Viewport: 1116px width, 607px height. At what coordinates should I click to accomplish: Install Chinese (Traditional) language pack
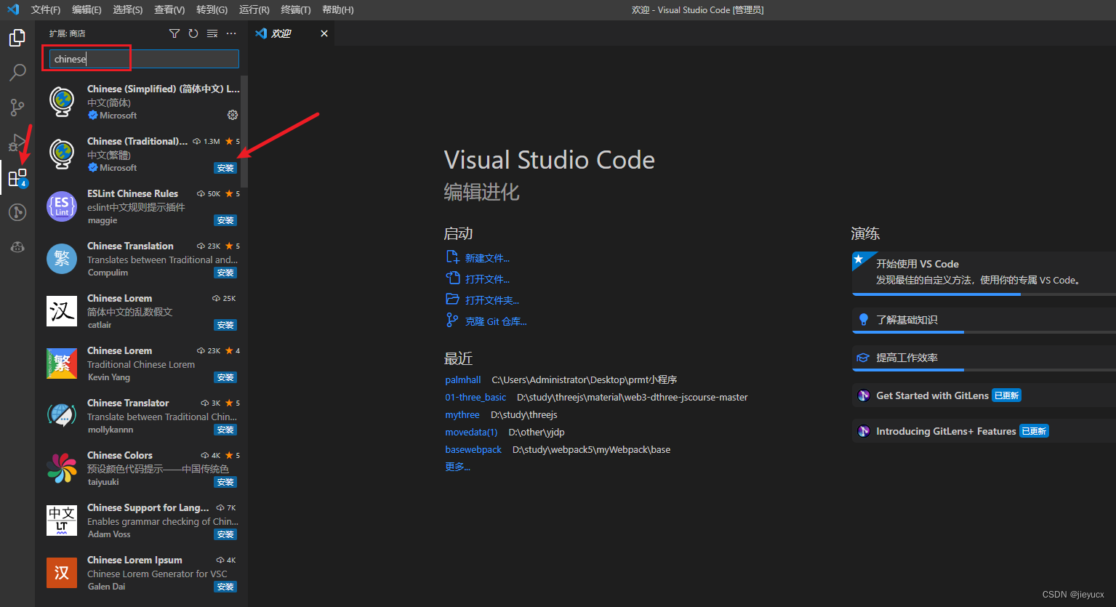tap(225, 168)
